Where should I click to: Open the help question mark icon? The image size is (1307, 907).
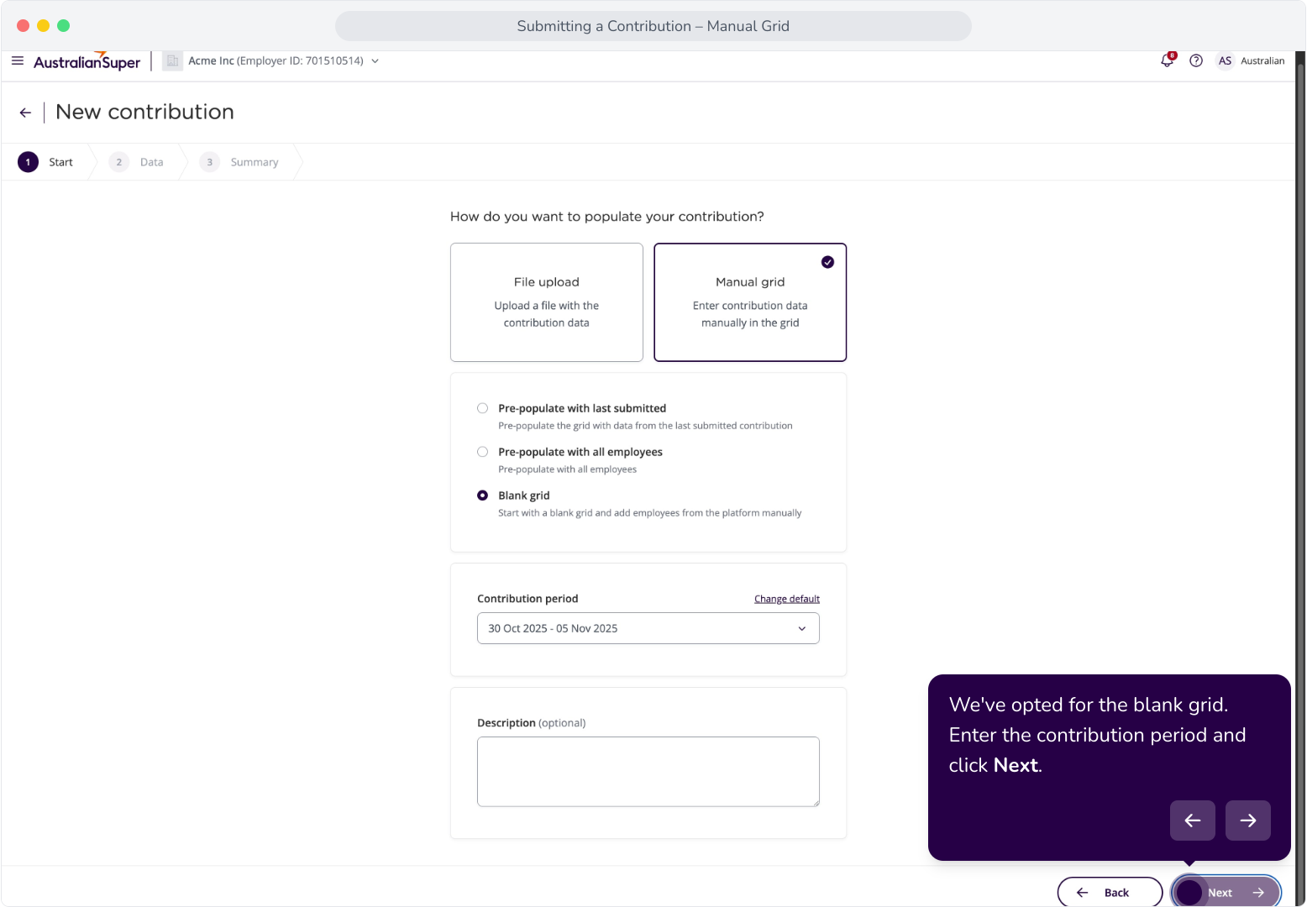[x=1196, y=60]
